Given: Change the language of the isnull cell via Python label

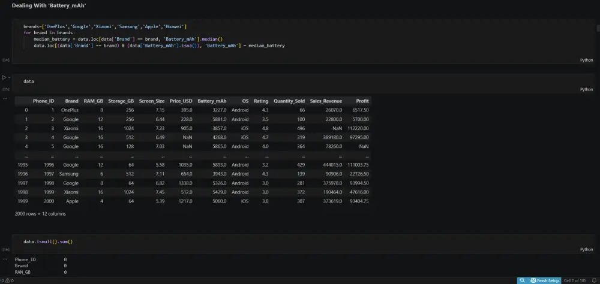Looking at the screenshot, I should [x=586, y=249].
